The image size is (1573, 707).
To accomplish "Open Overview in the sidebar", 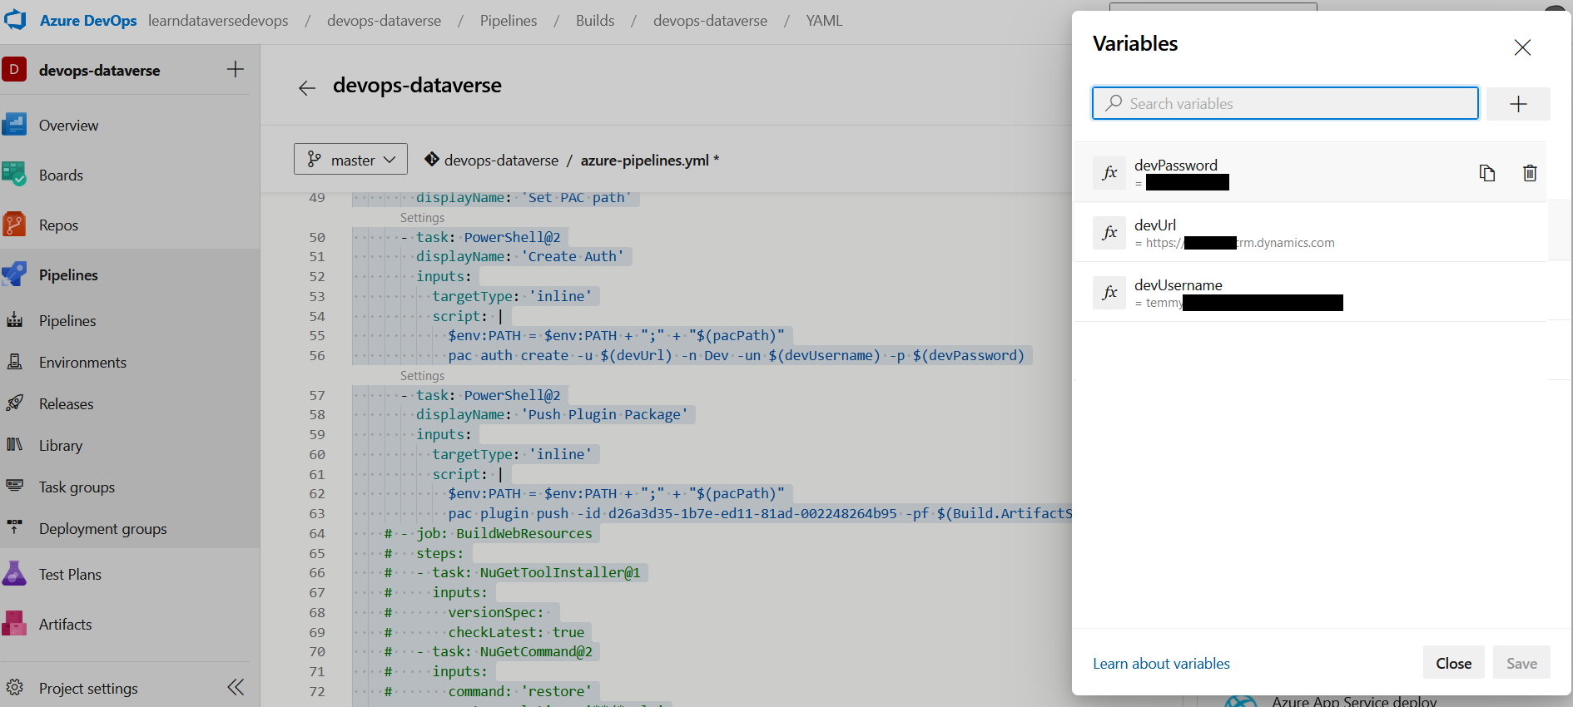I will click(68, 125).
